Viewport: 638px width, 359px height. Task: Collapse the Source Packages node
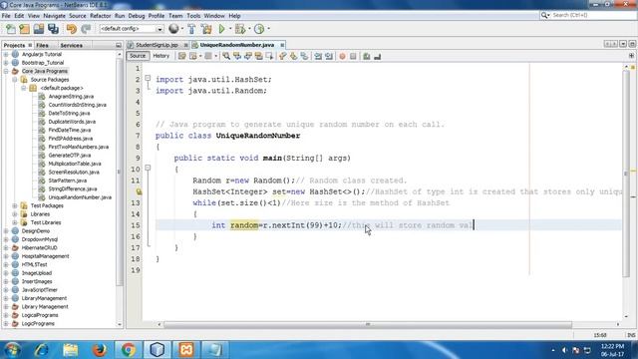pos(15,80)
